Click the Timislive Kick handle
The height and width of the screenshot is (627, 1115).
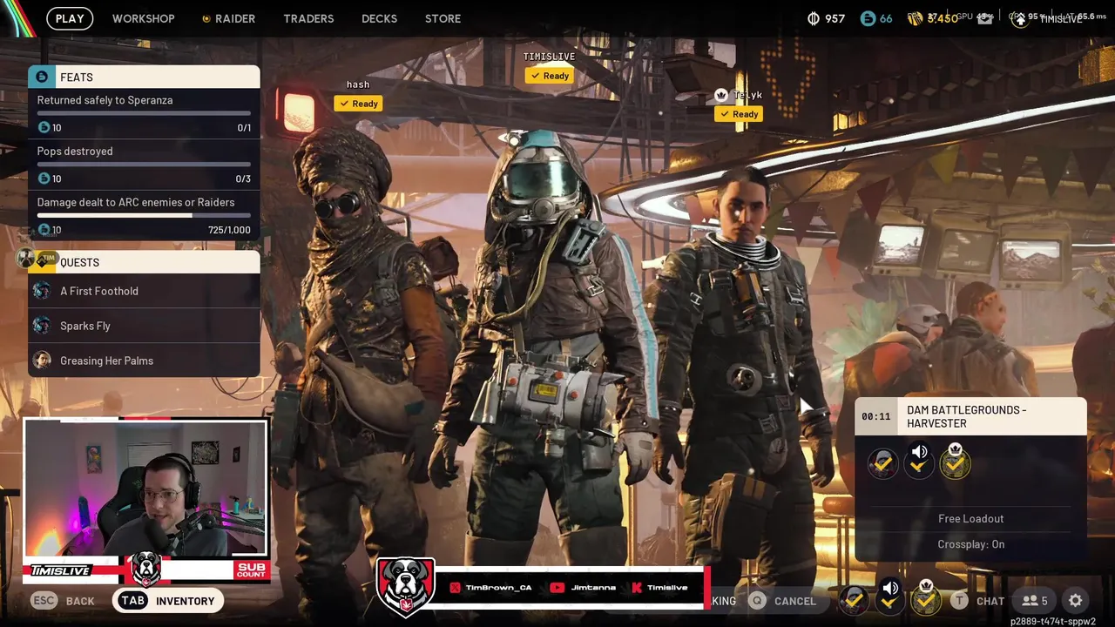tap(659, 588)
